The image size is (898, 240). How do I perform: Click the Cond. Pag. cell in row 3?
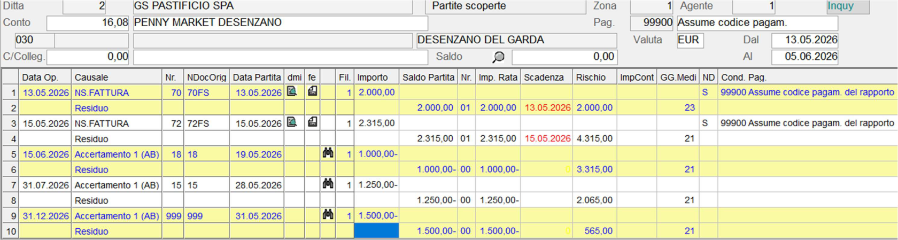[x=807, y=123]
